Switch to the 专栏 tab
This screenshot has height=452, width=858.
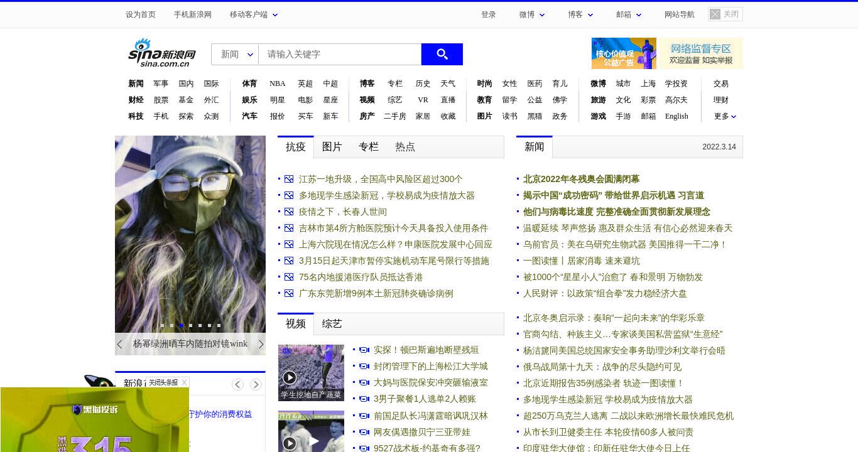click(369, 147)
